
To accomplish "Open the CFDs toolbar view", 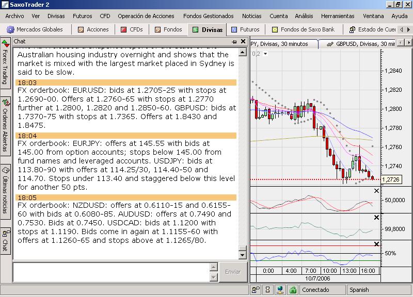I will [x=132, y=29].
